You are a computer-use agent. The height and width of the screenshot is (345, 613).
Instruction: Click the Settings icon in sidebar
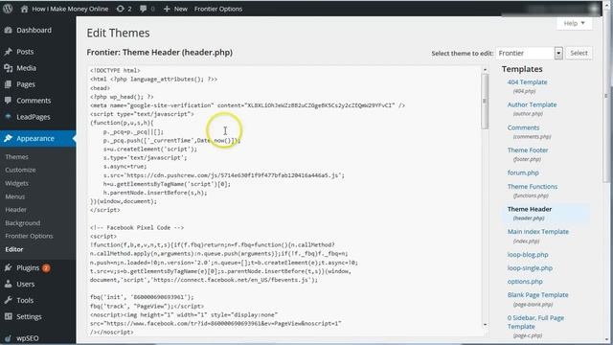coord(9,316)
